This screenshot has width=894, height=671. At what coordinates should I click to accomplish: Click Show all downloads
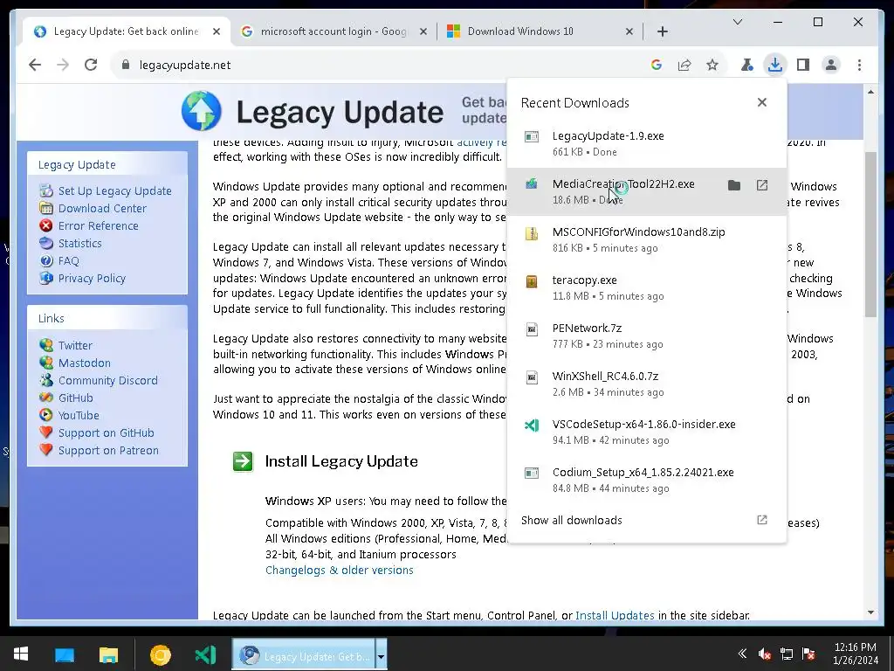(x=571, y=520)
